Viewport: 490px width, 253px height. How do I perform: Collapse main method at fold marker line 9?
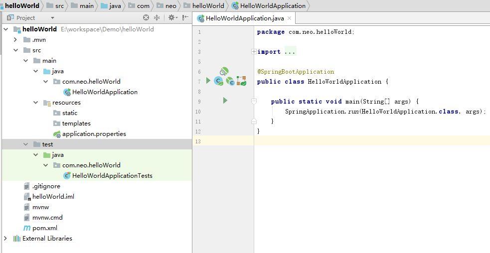click(x=254, y=101)
